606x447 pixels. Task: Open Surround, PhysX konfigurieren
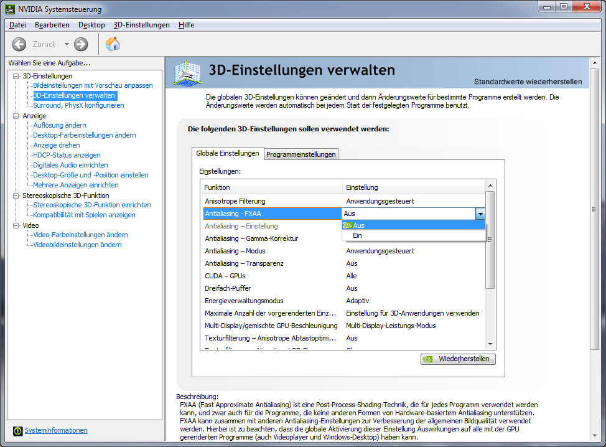(78, 105)
